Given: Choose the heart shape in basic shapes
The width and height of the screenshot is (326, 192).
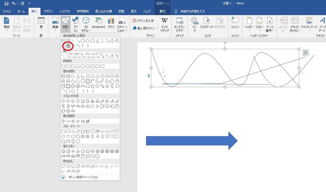Looking at the screenshot, I should click(x=98, y=86).
